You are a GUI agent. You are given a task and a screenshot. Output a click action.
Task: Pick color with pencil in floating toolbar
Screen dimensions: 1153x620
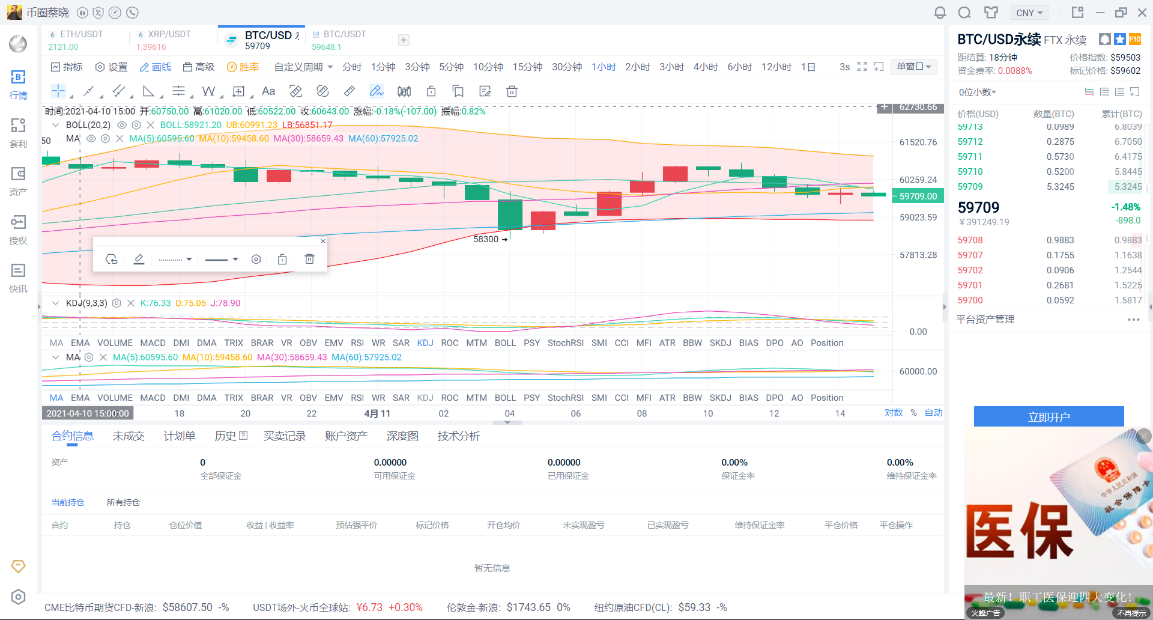(x=139, y=259)
